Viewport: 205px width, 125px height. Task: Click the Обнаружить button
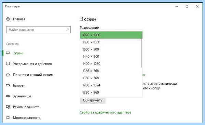pyautogui.click(x=93, y=100)
